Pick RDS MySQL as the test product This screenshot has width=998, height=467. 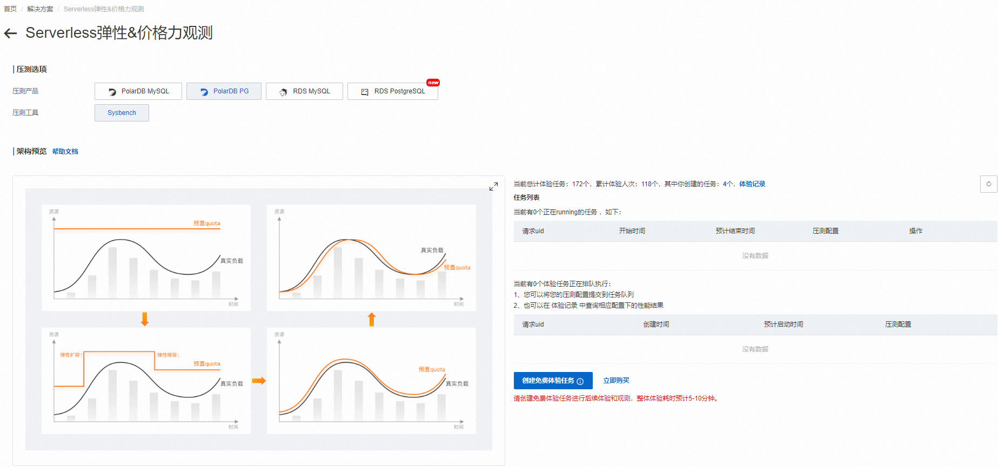coord(304,91)
